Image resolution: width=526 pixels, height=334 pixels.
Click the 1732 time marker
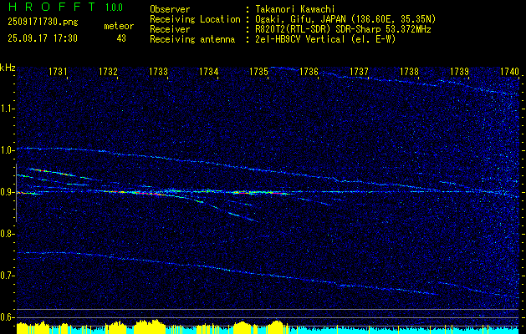pos(108,71)
